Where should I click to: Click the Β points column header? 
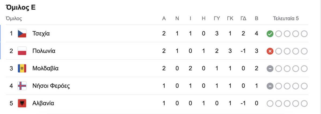[257, 19]
